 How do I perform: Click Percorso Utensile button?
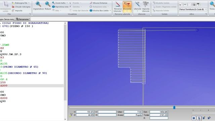(118, 7)
